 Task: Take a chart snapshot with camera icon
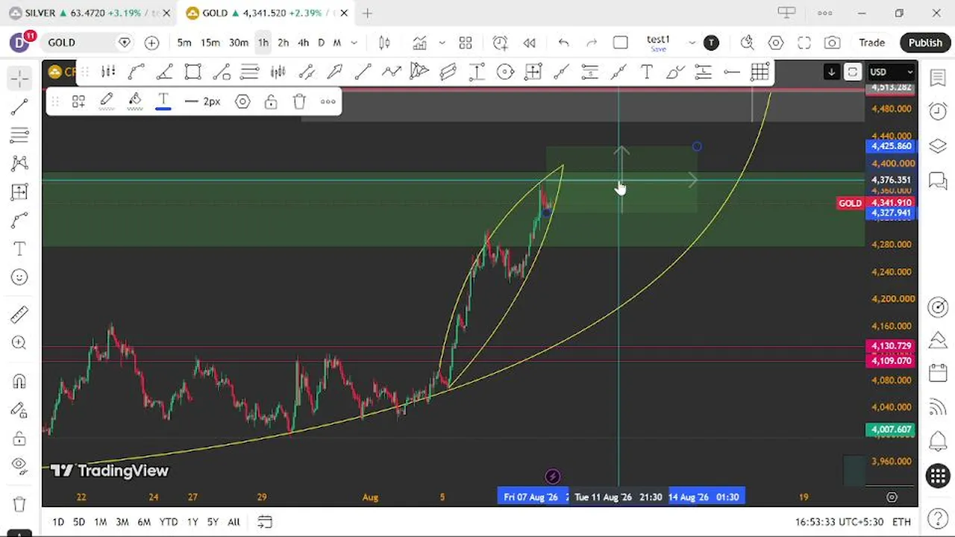[833, 43]
